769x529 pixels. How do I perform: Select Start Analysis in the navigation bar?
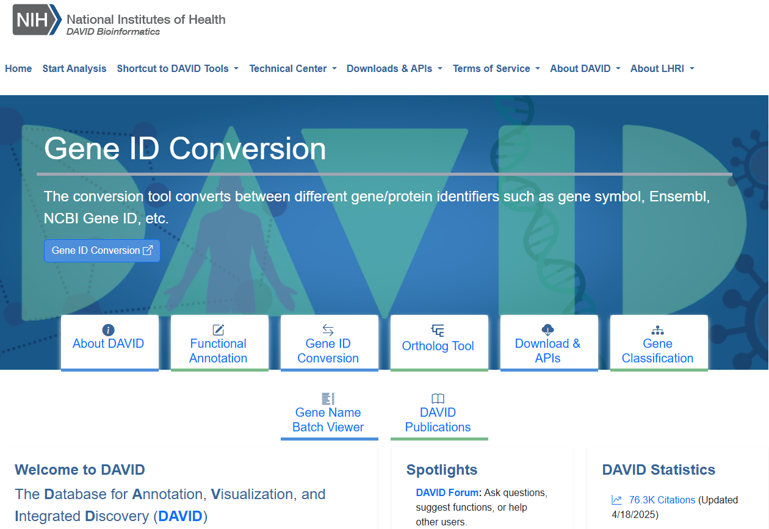[x=74, y=69]
